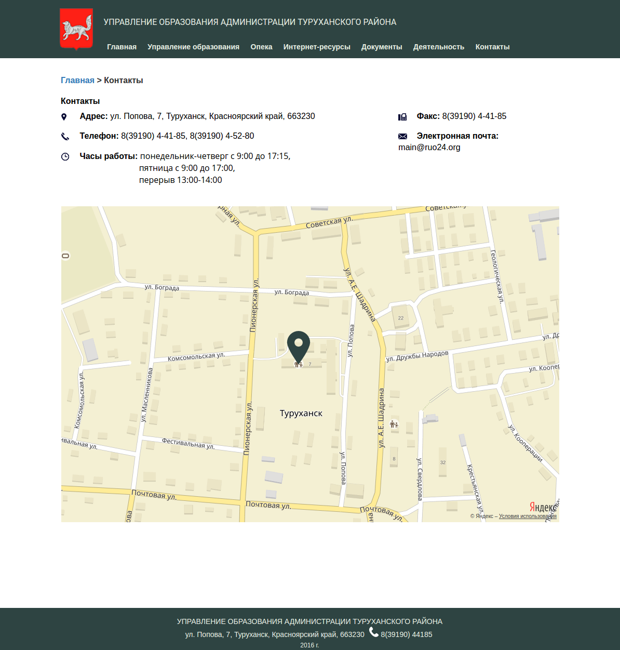The height and width of the screenshot is (650, 620).
Task: Open the Документы menu item
Action: (382, 47)
